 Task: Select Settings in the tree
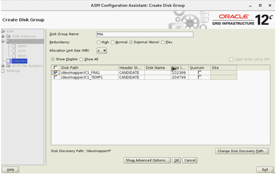click(x=13, y=71)
